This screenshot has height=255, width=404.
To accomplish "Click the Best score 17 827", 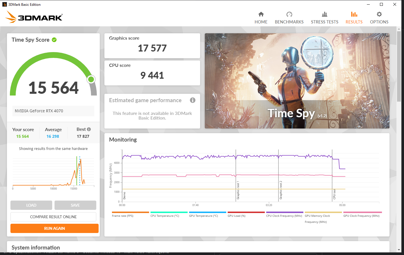I will (x=83, y=136).
